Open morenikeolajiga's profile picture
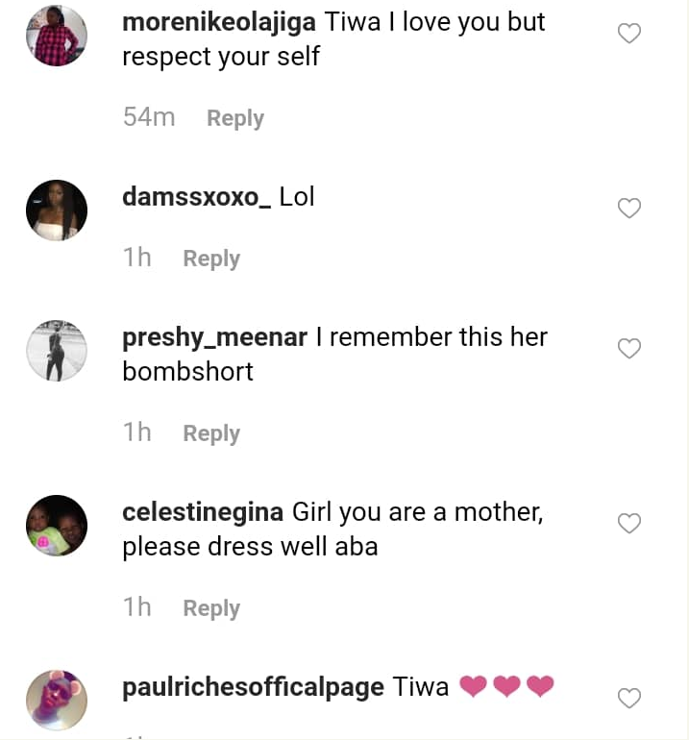Image resolution: width=689 pixels, height=740 pixels. pos(57,36)
